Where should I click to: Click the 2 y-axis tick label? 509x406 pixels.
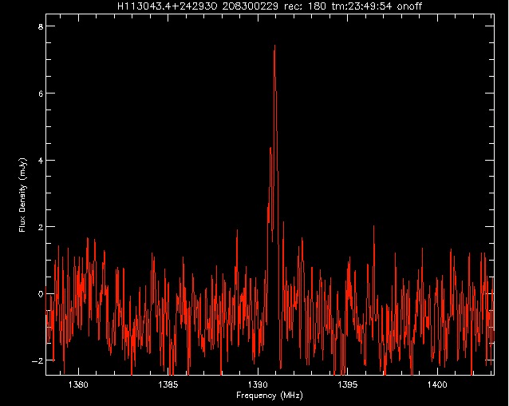(x=40, y=227)
